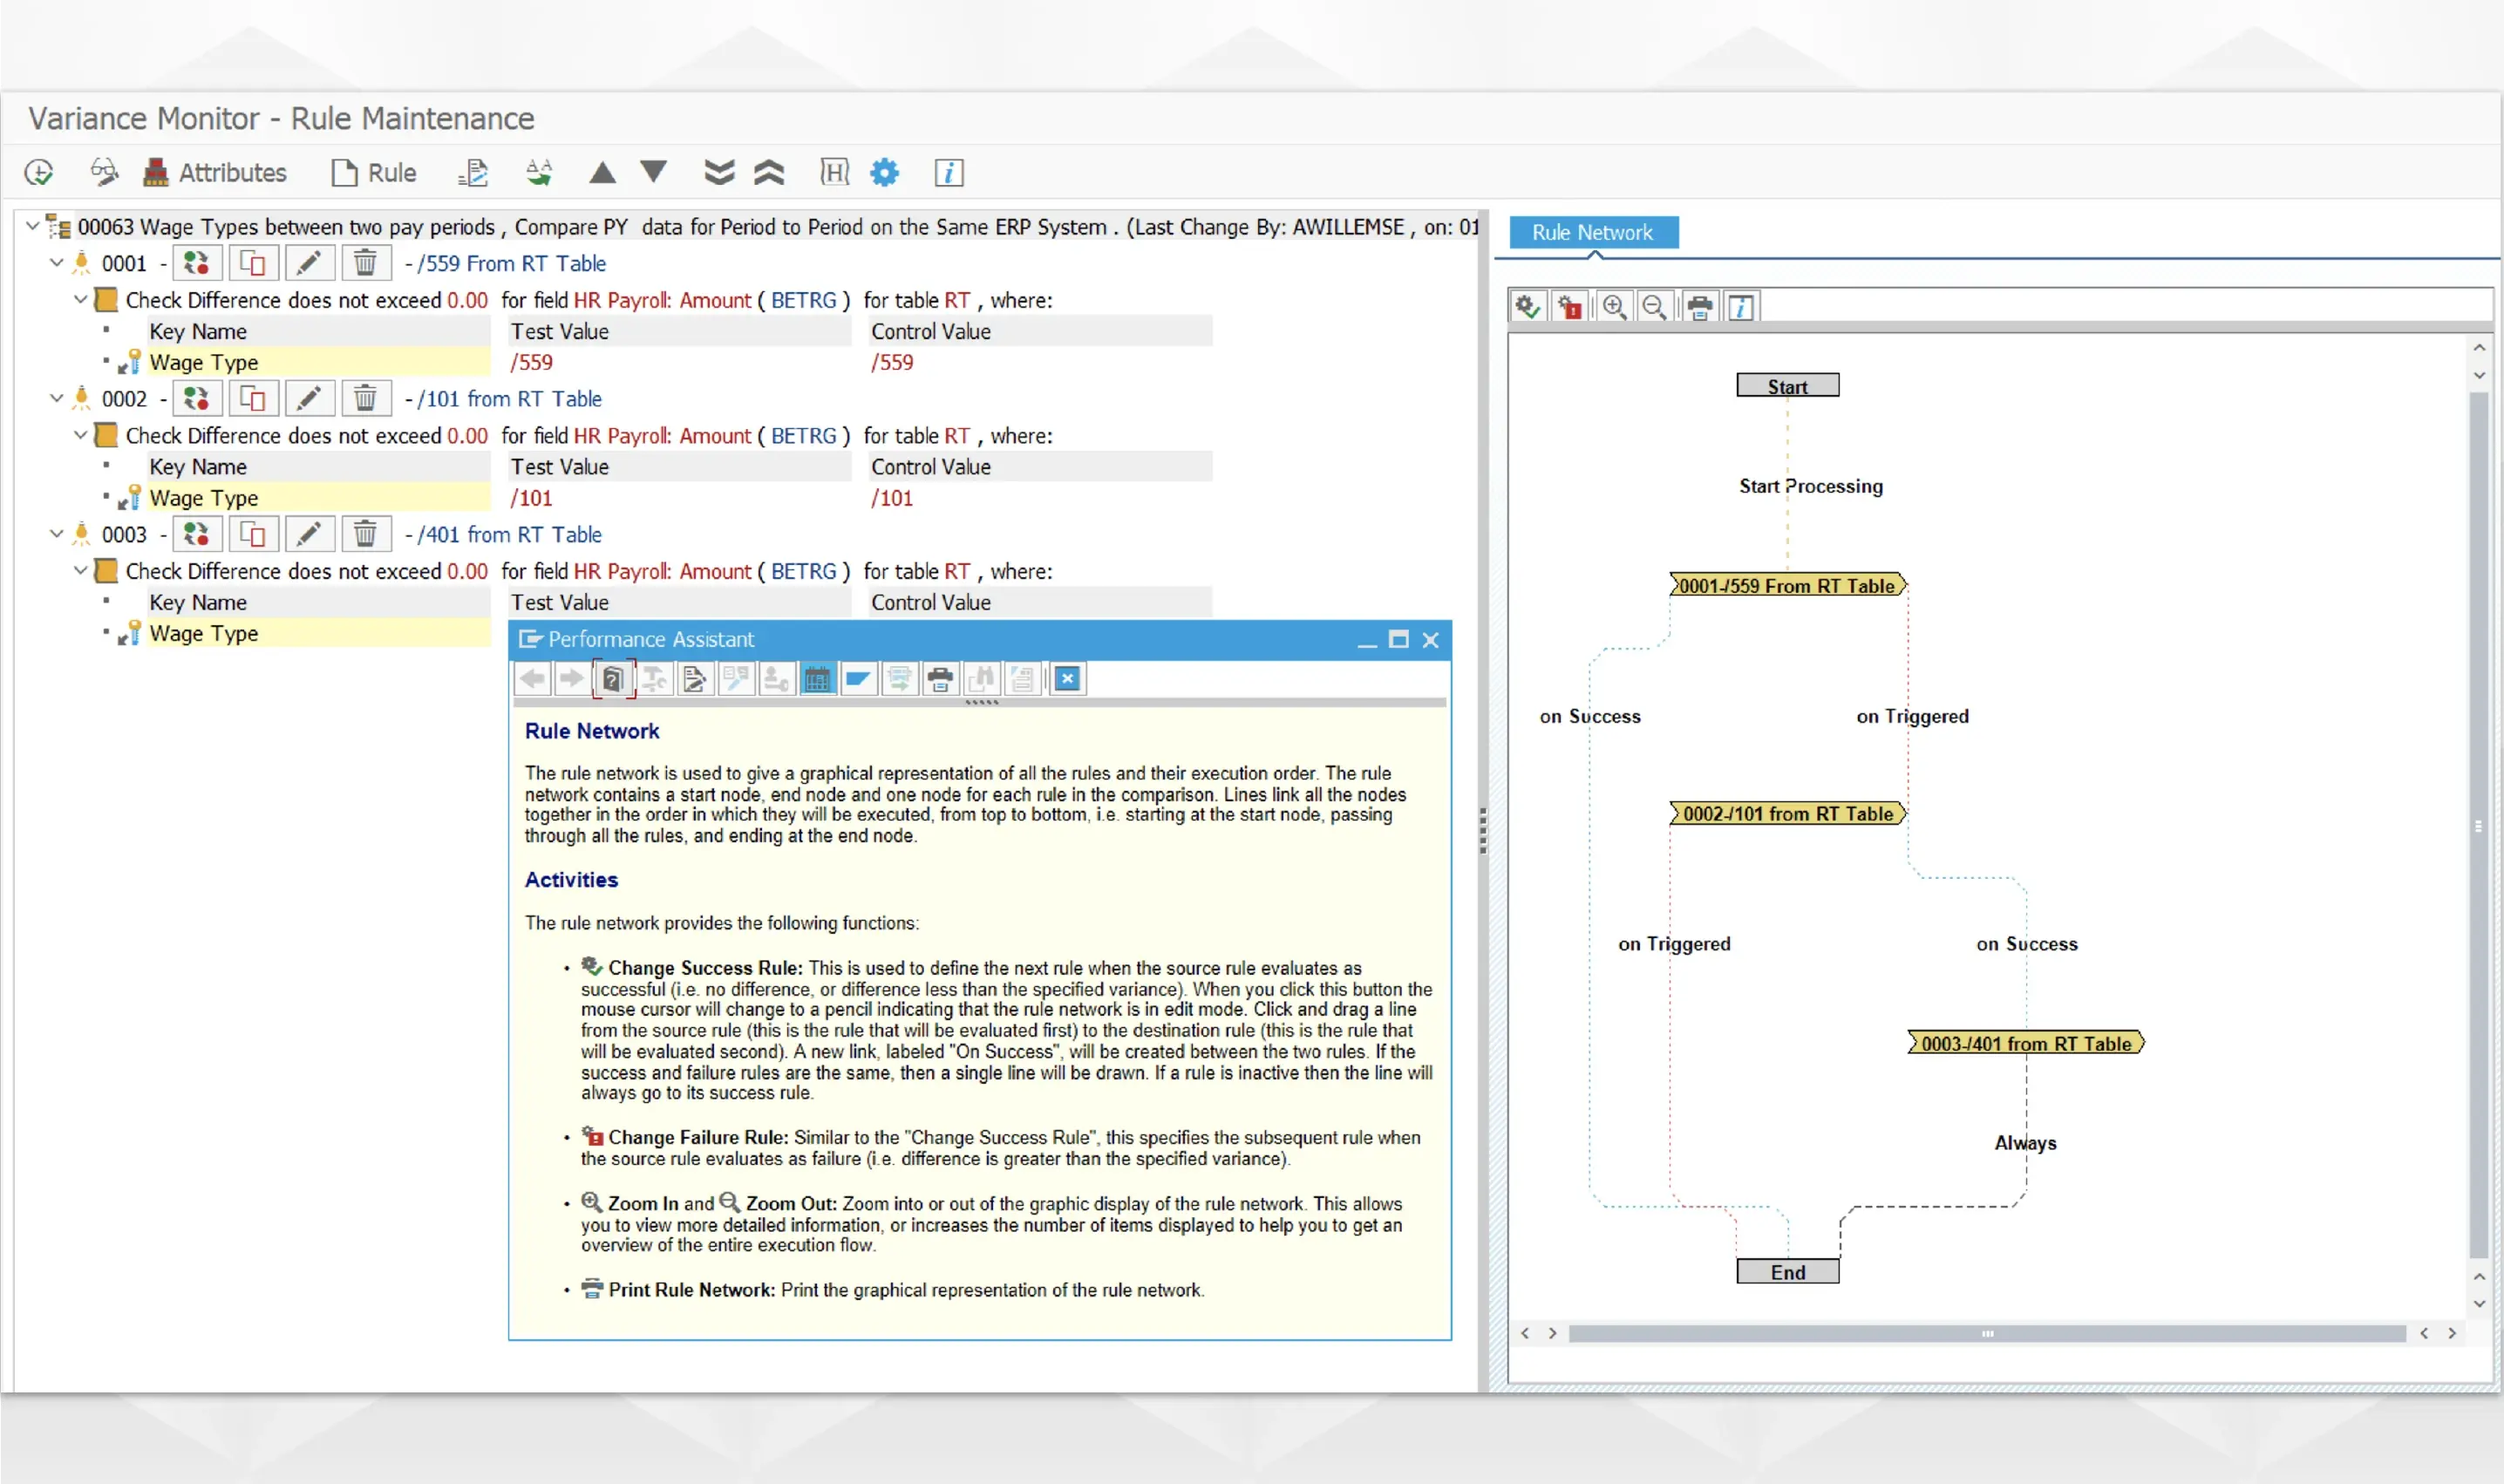Image resolution: width=2504 pixels, height=1484 pixels.
Task: Click Change Success Rule icon in network toolbar
Action: 1527,307
